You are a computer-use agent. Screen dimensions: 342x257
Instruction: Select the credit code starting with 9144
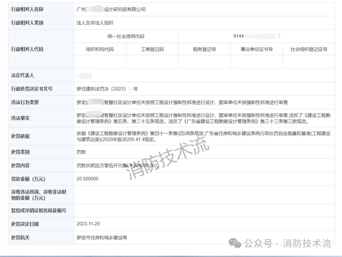point(256,36)
